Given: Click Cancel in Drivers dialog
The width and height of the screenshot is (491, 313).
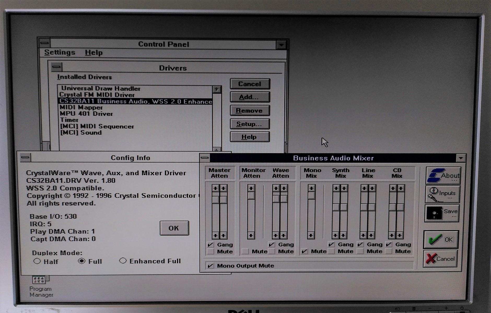Looking at the screenshot, I should tap(250, 84).
